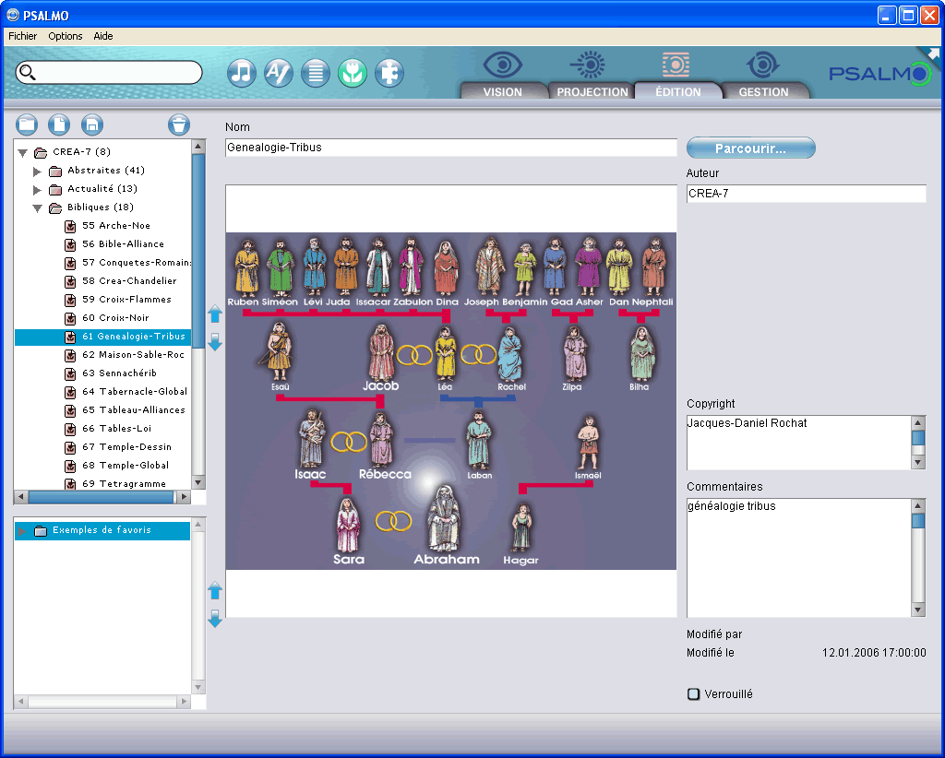The width and height of the screenshot is (945, 758).
Task: Expand the Actualité folder
Action: [37, 190]
